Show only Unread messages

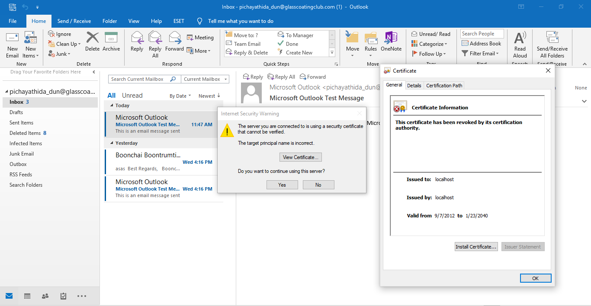pyautogui.click(x=132, y=96)
